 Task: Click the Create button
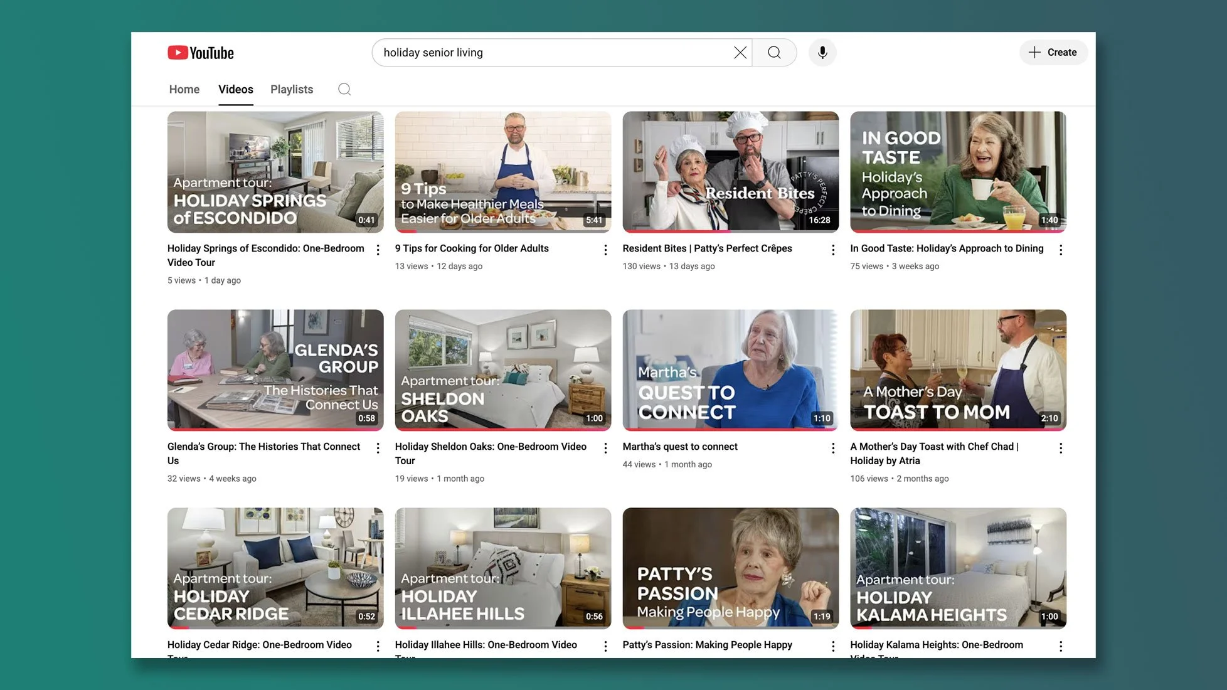click(1053, 53)
